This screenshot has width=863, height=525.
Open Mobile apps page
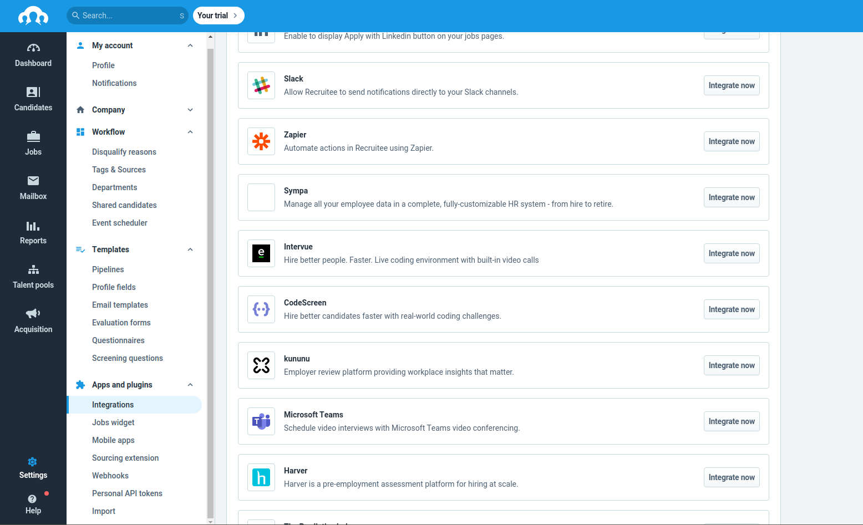point(113,440)
